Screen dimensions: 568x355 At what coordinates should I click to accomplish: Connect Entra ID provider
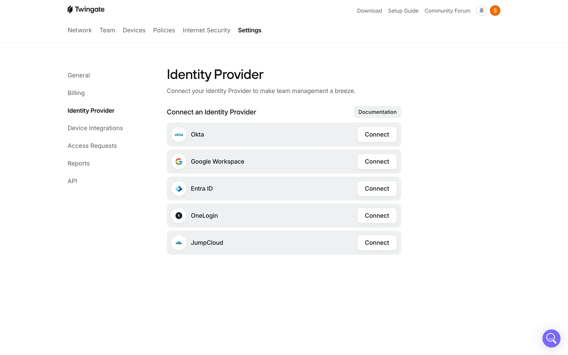(377, 189)
